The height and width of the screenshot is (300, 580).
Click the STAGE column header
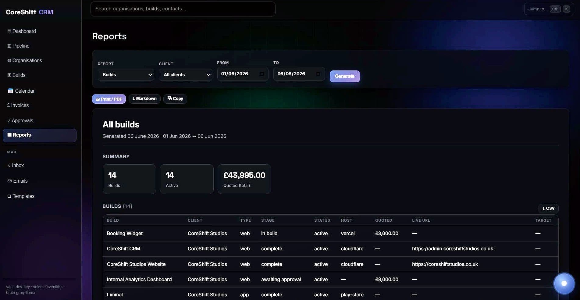click(268, 220)
